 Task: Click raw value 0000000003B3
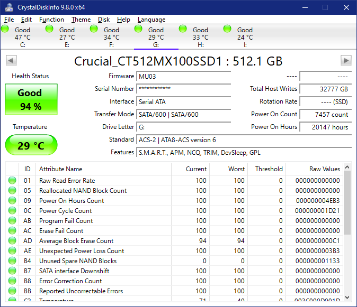(x=318, y=250)
